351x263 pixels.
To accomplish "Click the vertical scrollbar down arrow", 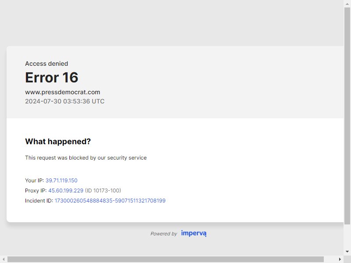I will [347, 252].
